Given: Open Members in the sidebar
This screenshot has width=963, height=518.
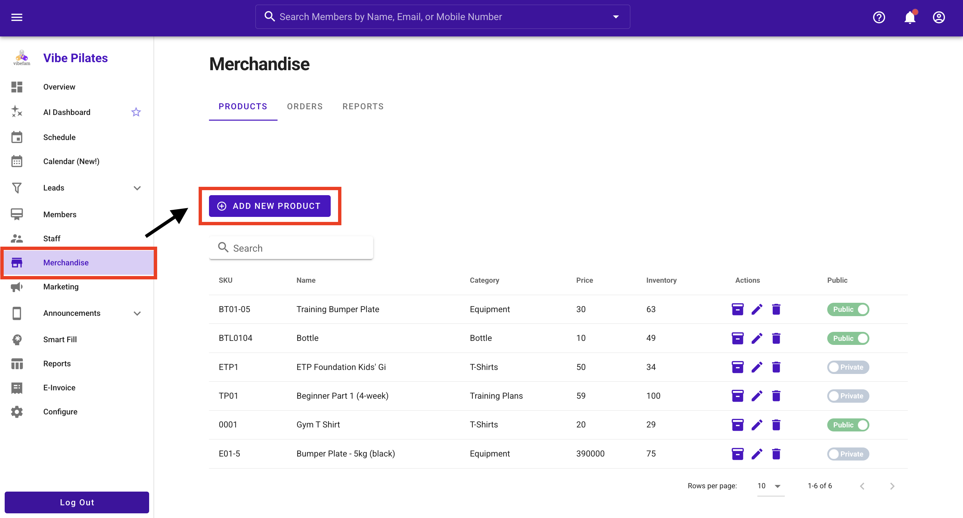Looking at the screenshot, I should click(x=77, y=215).
